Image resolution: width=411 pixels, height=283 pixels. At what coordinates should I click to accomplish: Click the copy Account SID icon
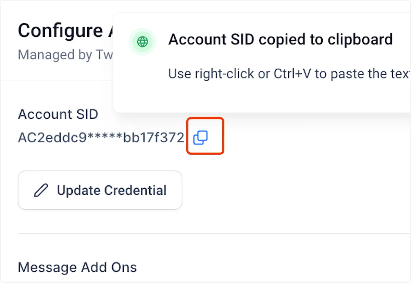coord(201,138)
